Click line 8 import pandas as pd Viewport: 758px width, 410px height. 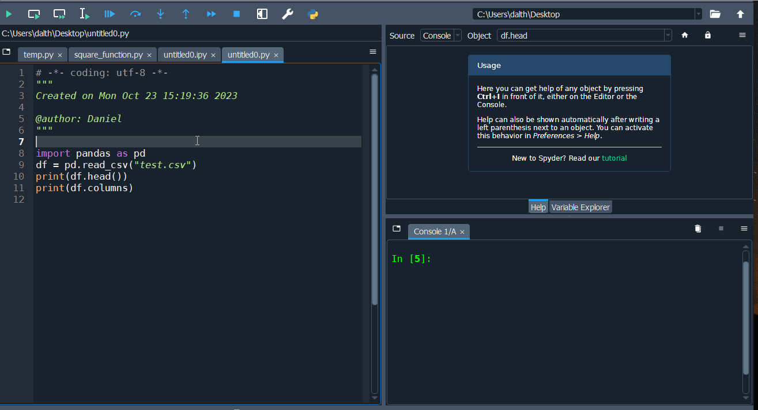pyautogui.click(x=90, y=153)
